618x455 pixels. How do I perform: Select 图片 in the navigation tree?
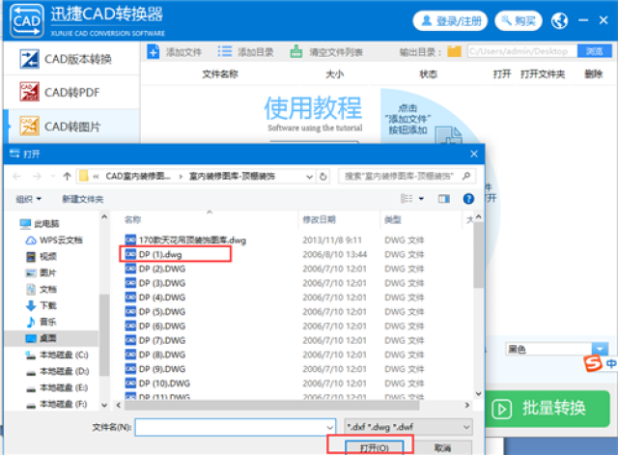(x=42, y=272)
